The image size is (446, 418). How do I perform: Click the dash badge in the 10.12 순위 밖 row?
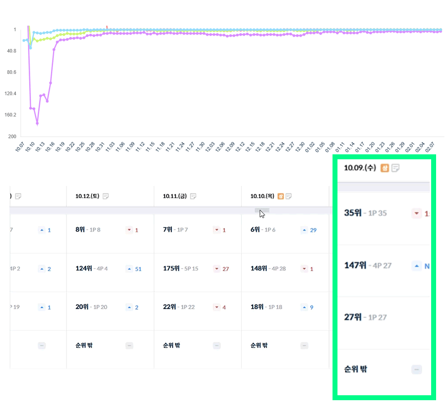(x=129, y=346)
